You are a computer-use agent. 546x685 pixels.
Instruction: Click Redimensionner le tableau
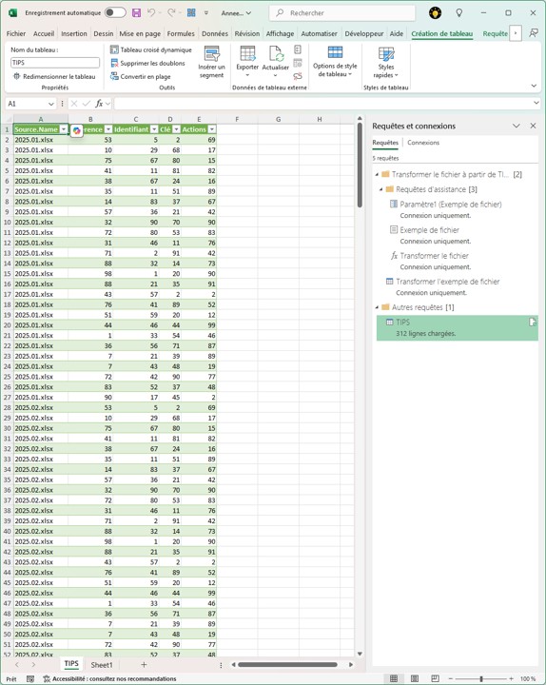tap(54, 76)
